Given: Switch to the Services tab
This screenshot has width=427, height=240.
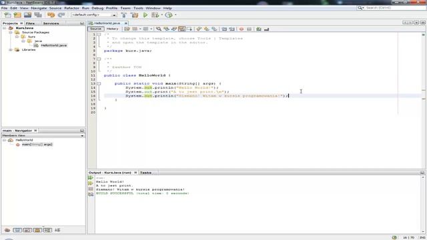Looking at the screenshot, I should tap(51, 23).
